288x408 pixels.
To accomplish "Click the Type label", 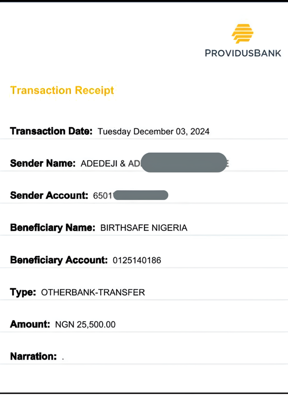I will tap(23, 292).
